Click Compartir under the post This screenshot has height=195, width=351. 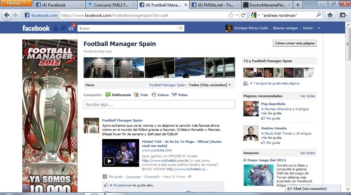pos(152,176)
